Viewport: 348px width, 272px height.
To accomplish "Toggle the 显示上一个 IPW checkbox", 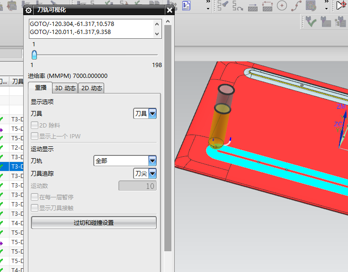I will pos(35,136).
